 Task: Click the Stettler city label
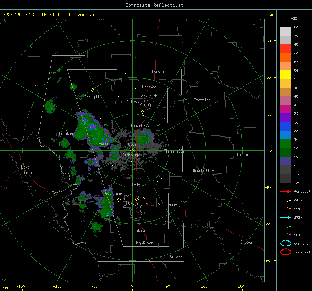202,100
